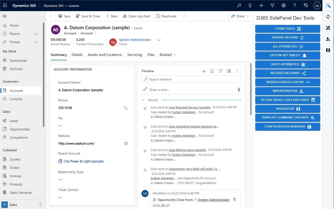Click TURN OFF COMMAND CHECKER
The image size is (334, 209).
coord(288,118)
